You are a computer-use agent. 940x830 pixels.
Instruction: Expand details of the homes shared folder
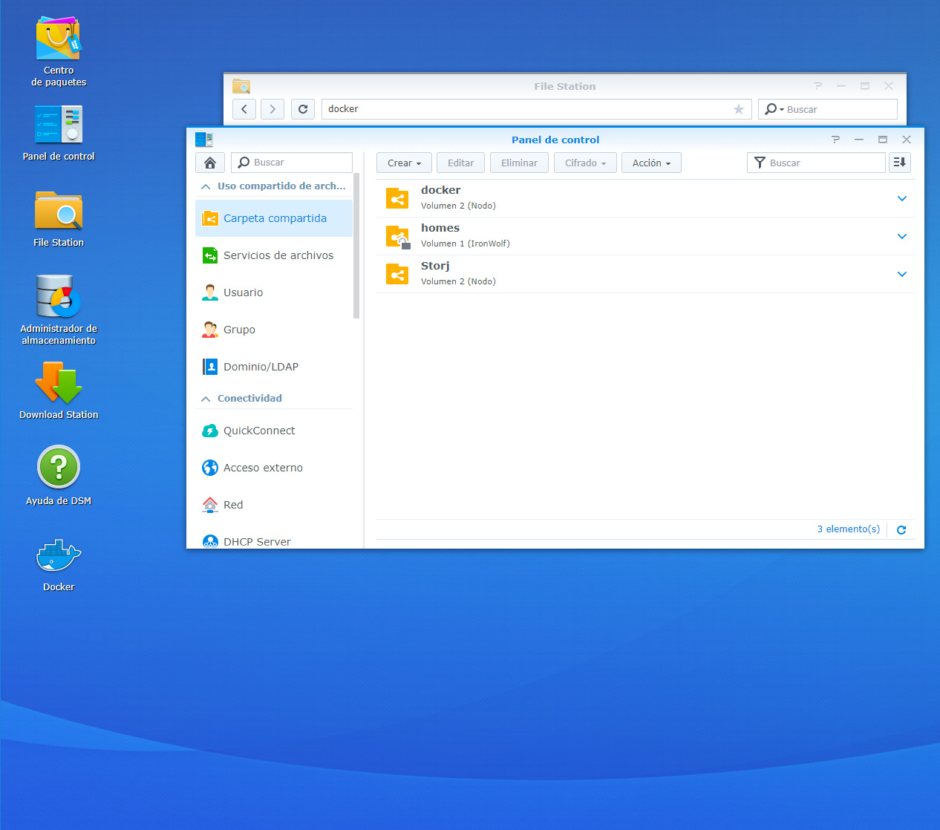[902, 236]
